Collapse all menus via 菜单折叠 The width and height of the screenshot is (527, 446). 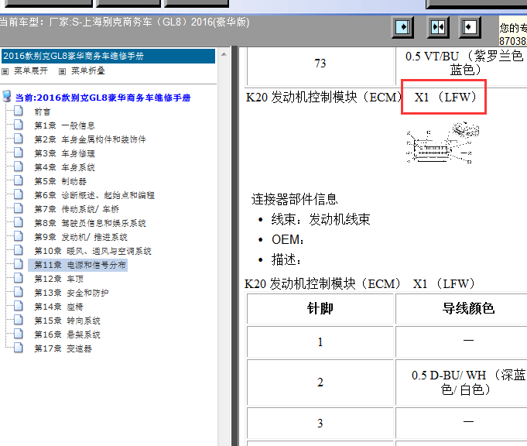tap(87, 71)
